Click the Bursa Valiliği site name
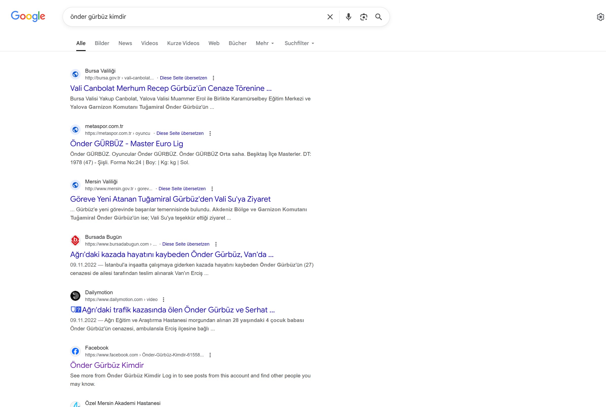606x407 pixels. click(100, 71)
